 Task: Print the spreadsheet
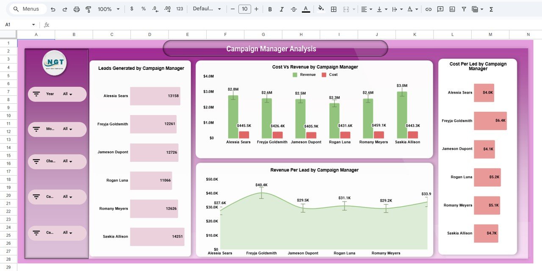[76, 8]
